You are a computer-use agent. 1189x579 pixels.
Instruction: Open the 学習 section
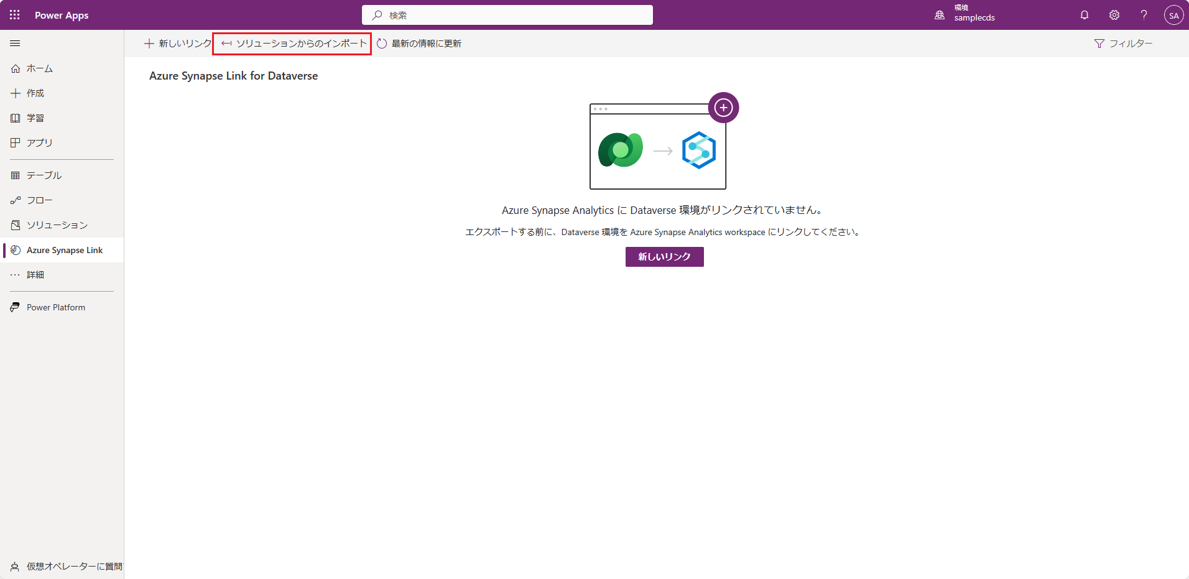click(35, 118)
